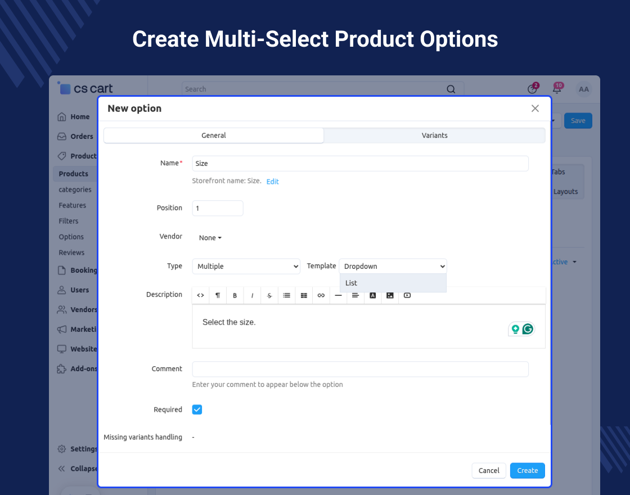The width and height of the screenshot is (630, 495).
Task: Insert bulleted list in description
Action: pos(286,295)
